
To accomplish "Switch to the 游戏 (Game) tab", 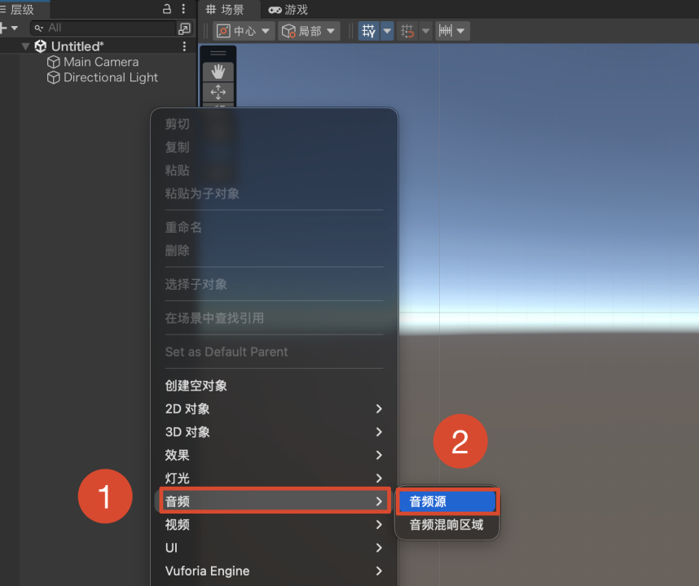I will [288, 9].
